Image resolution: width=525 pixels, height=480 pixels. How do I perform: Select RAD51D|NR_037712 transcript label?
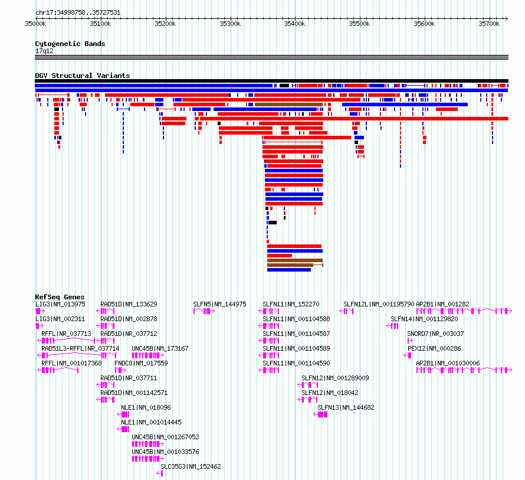pyautogui.click(x=129, y=334)
